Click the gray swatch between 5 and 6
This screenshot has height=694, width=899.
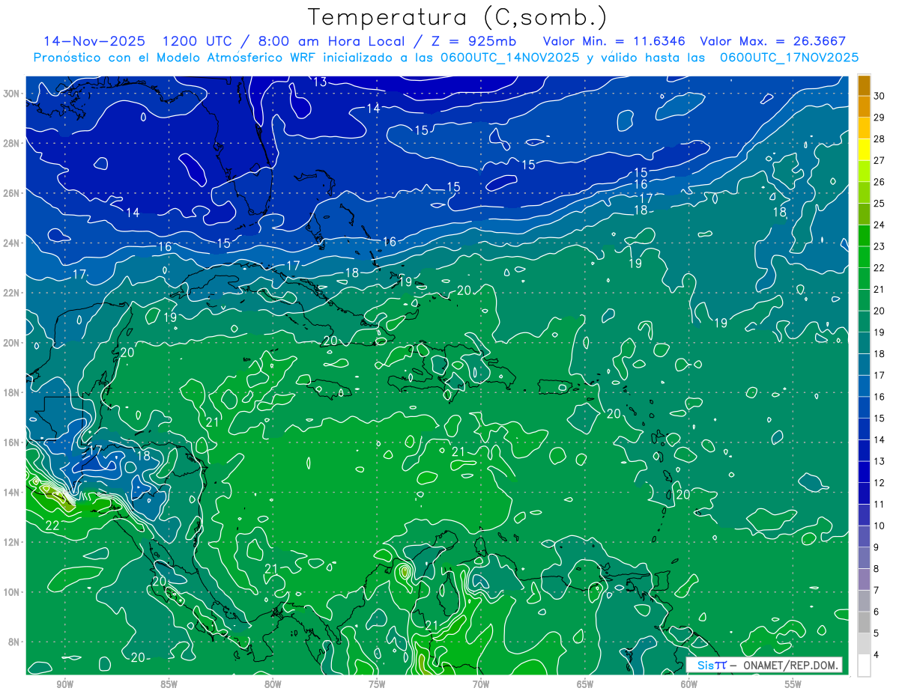pyautogui.click(x=864, y=623)
